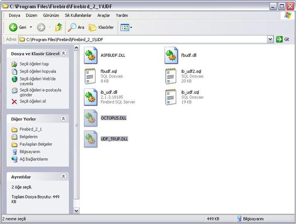
Task: Click the ASFBUDF.DLL file name
Action: pos(113,55)
